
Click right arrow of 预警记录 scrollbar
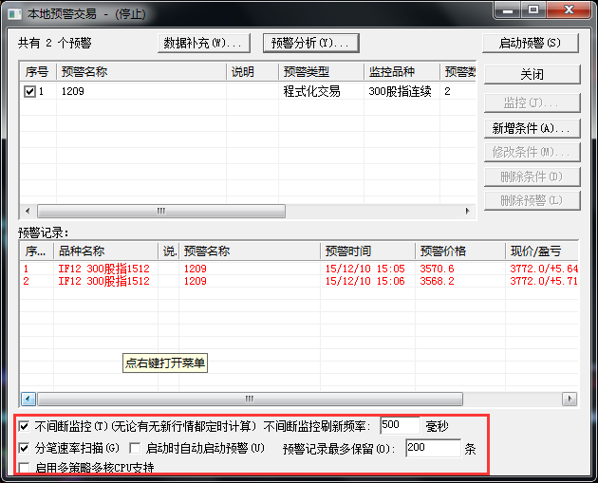569,399
